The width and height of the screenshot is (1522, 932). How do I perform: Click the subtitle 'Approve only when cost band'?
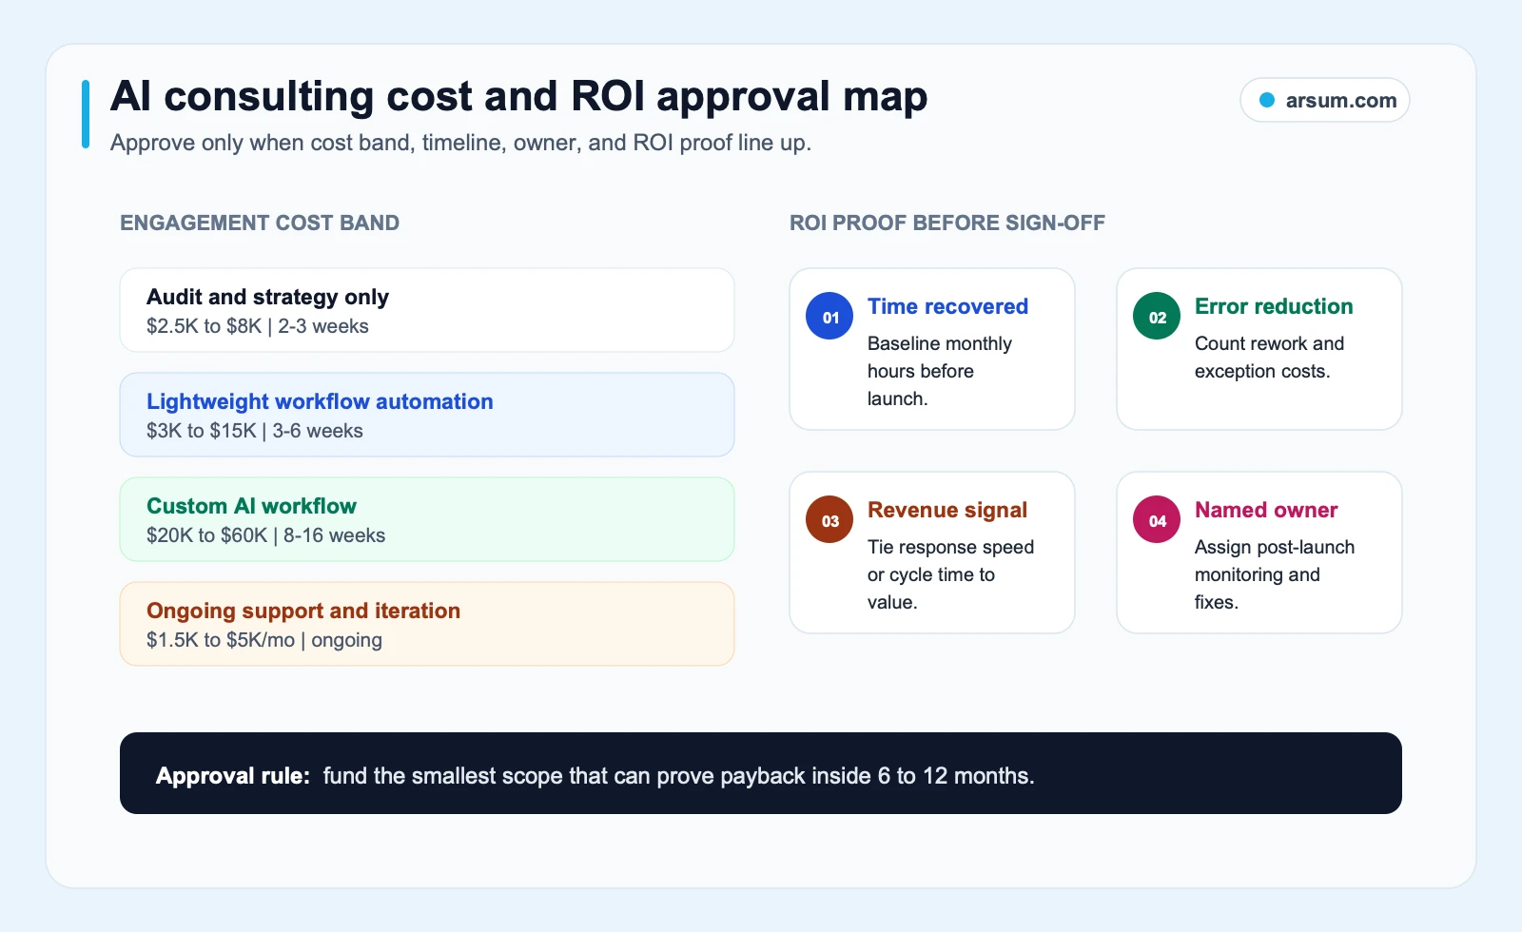[x=461, y=143]
